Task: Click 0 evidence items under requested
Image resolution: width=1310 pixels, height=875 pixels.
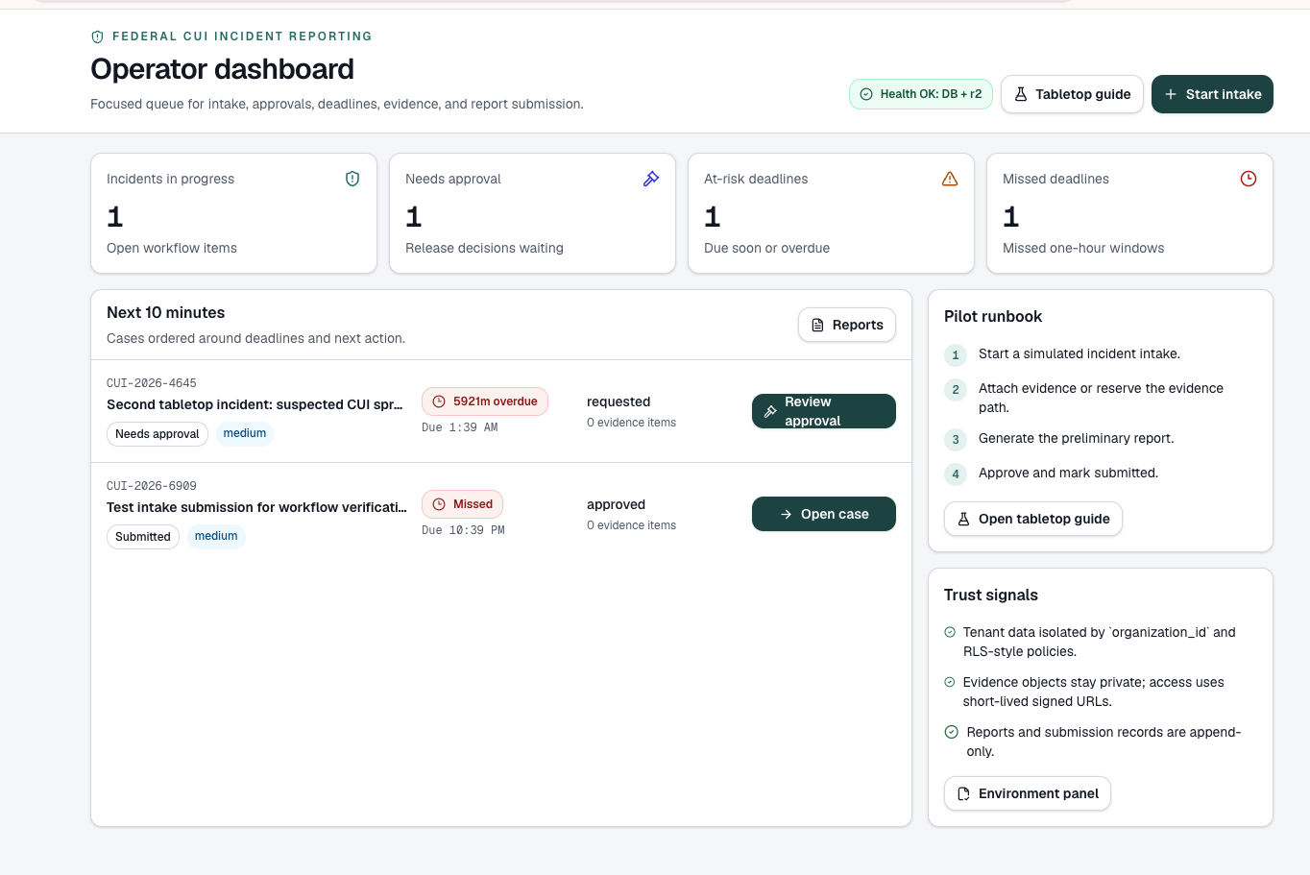Action: [x=631, y=423]
